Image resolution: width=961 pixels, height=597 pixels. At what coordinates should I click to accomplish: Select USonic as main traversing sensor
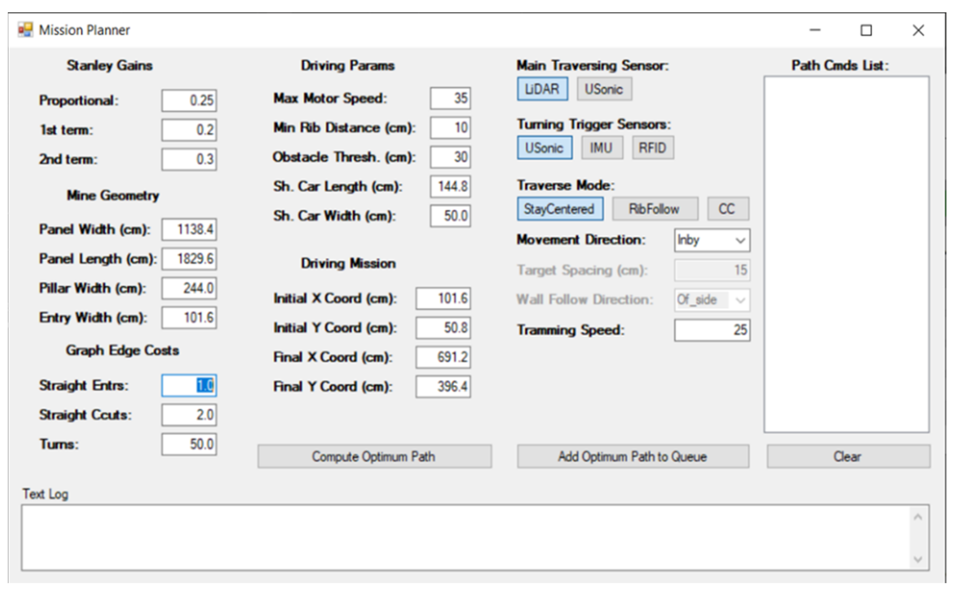pyautogui.click(x=604, y=89)
